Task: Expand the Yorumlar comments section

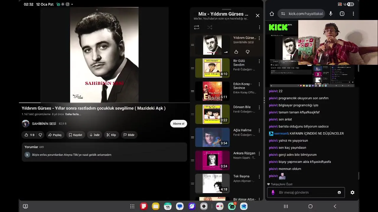Action: coord(104,152)
